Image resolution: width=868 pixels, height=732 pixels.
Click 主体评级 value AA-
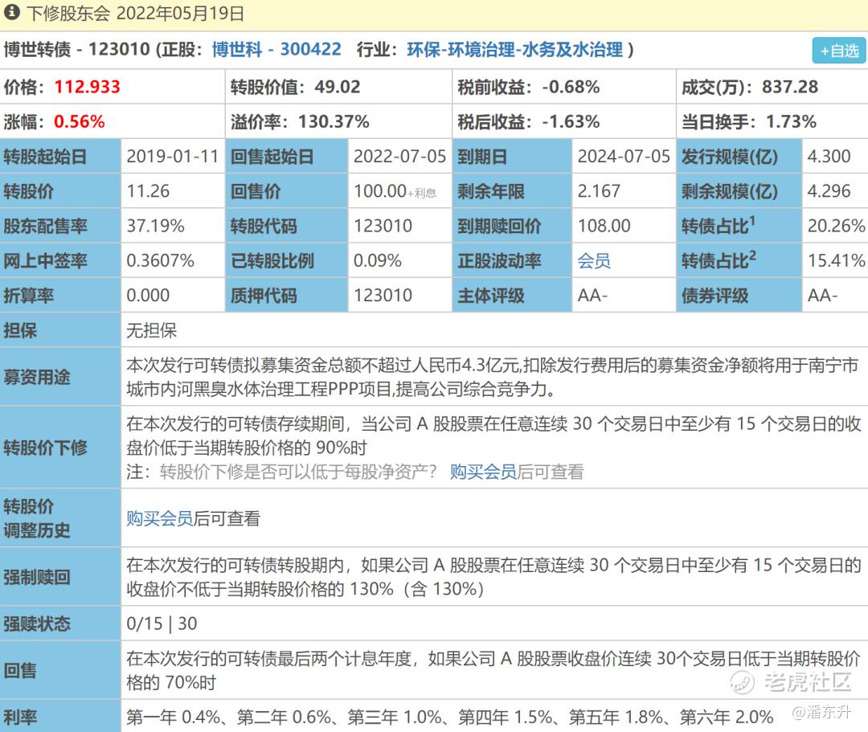pyautogui.click(x=592, y=296)
